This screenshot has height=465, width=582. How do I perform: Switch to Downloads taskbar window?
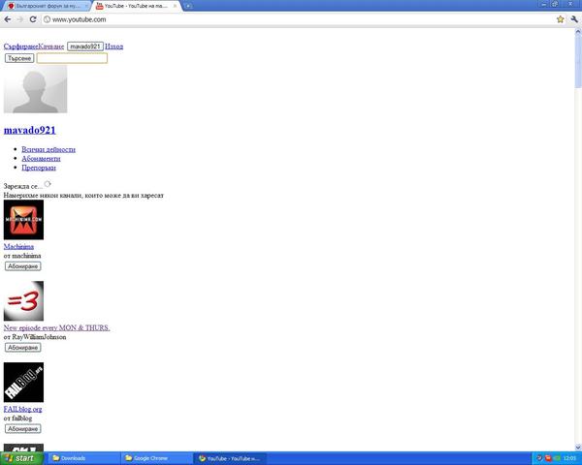click(83, 458)
